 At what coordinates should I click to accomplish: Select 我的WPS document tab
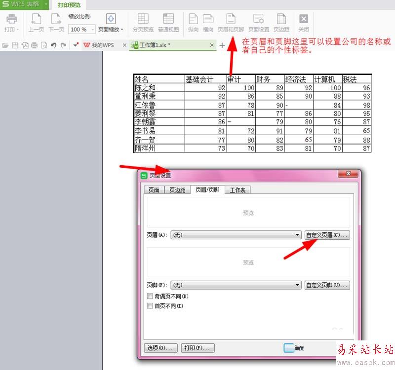coord(103,45)
